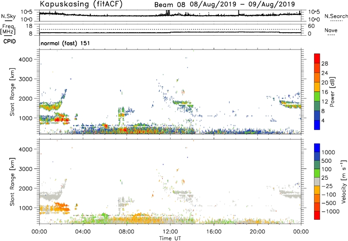Screen dimensions: 348x241
Task: Click the 10^0 tick beside the N.Search label
Action: pyautogui.click(x=314, y=20)
